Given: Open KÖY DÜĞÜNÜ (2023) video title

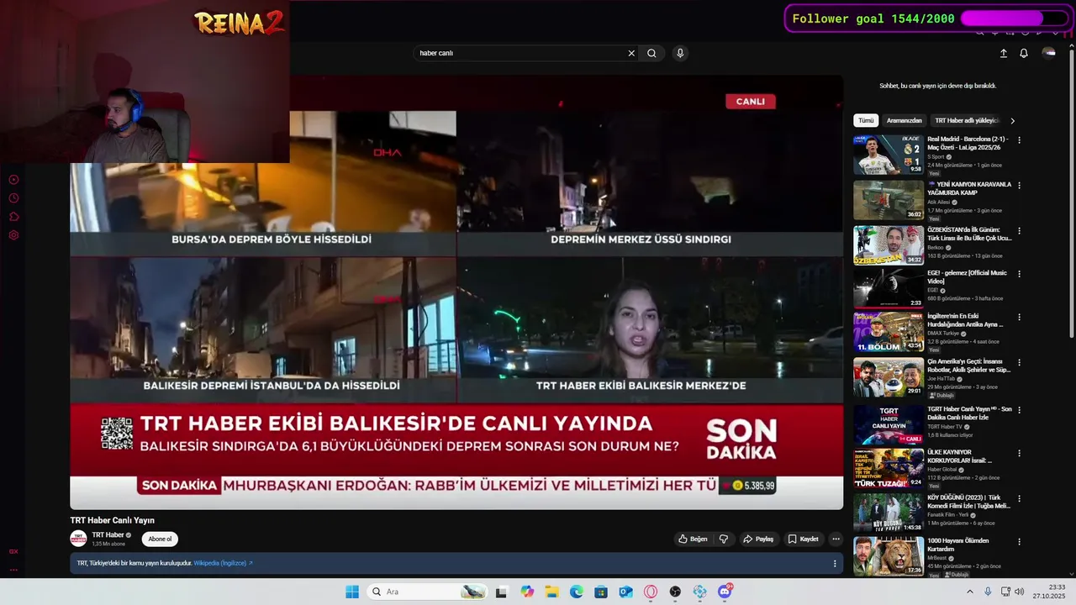Looking at the screenshot, I should (968, 501).
